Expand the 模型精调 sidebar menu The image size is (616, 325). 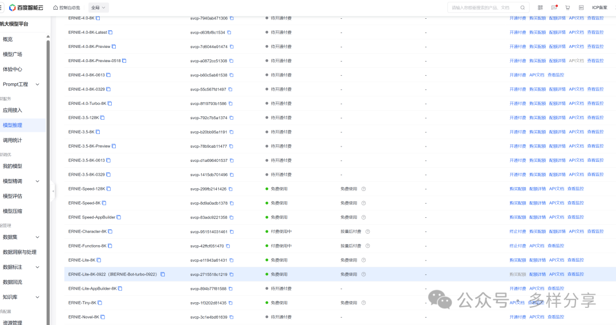tap(38, 181)
